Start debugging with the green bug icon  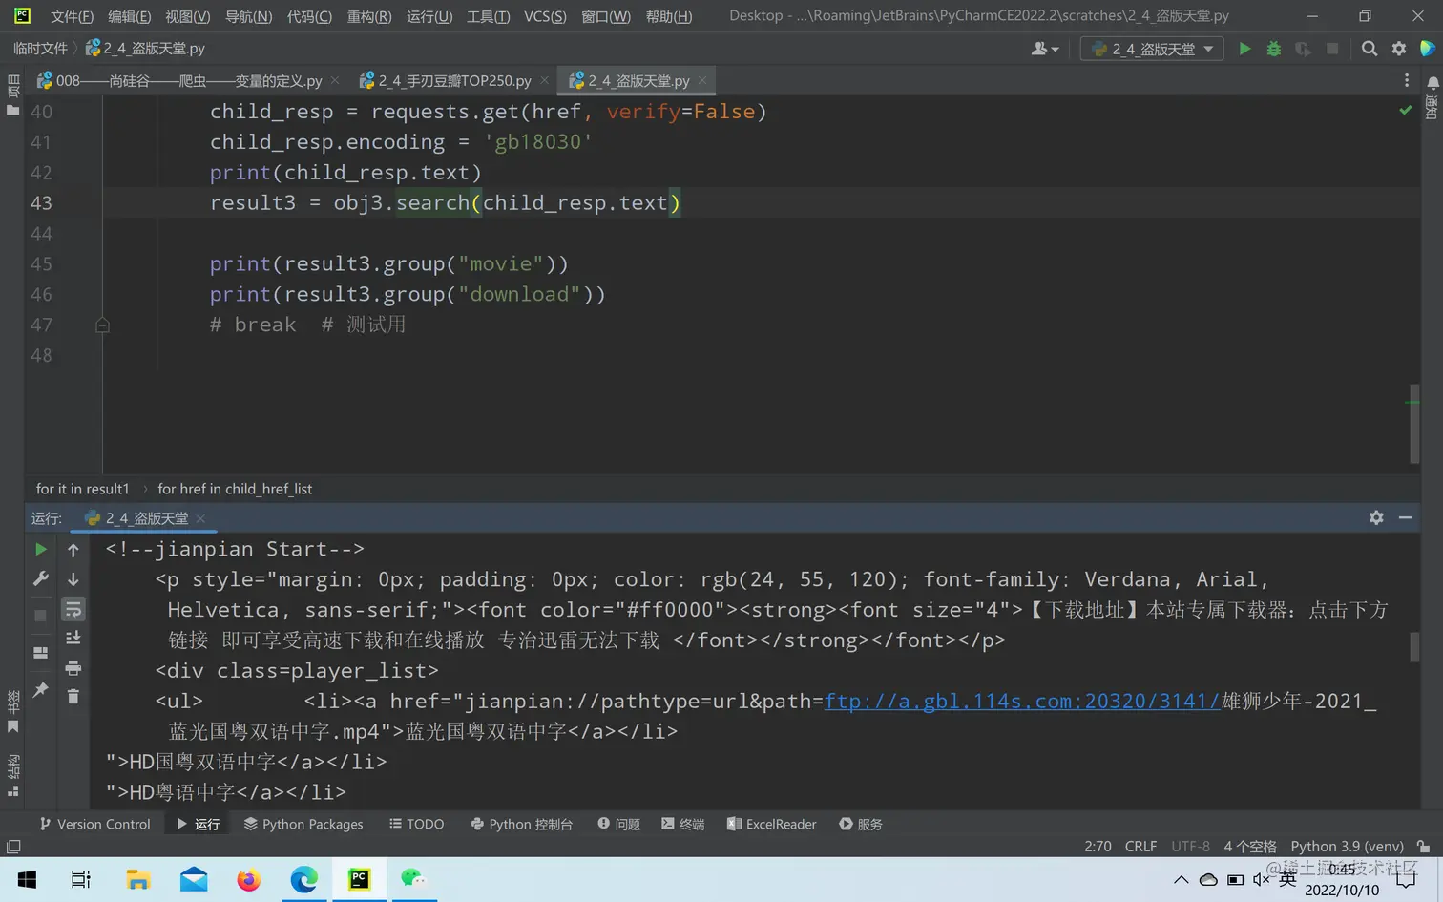point(1274,49)
